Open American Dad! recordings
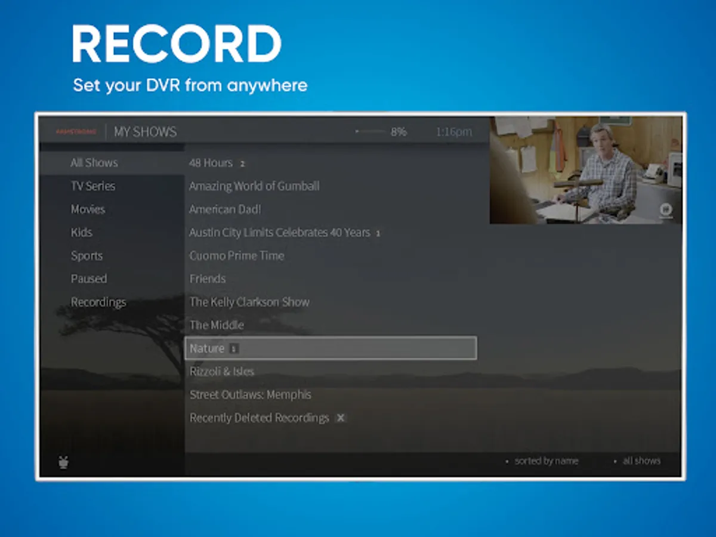 point(225,209)
